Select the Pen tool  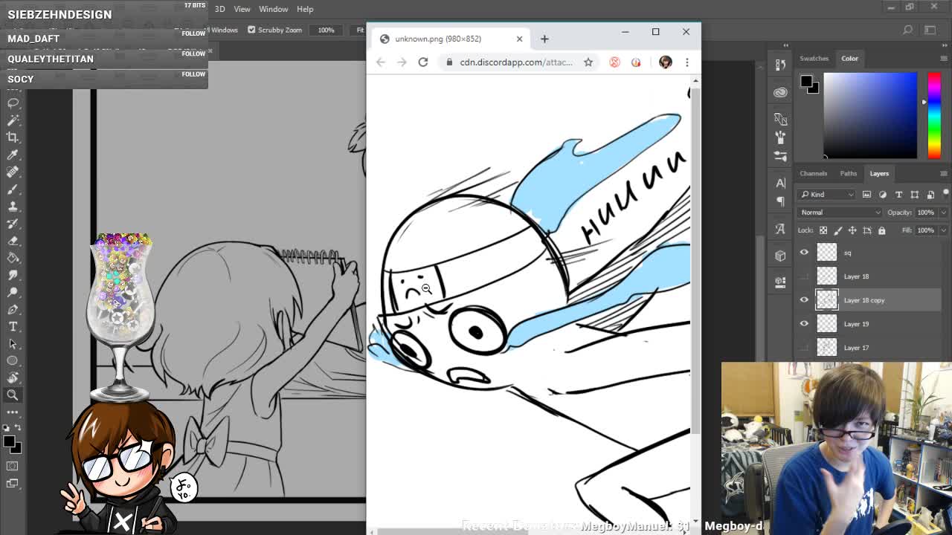coord(13,308)
